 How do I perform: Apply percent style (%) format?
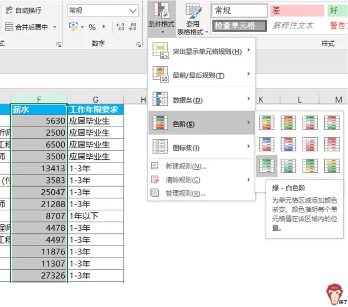point(92,27)
